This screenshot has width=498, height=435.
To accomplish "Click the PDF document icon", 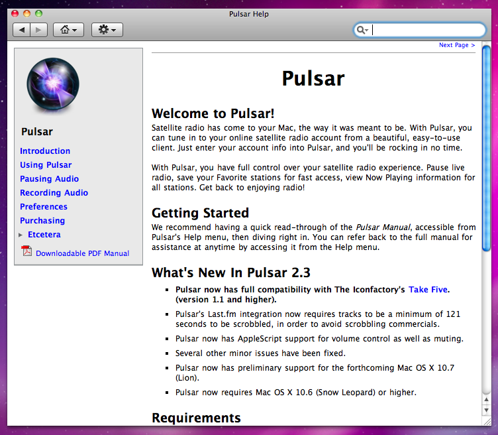I will coord(26,251).
